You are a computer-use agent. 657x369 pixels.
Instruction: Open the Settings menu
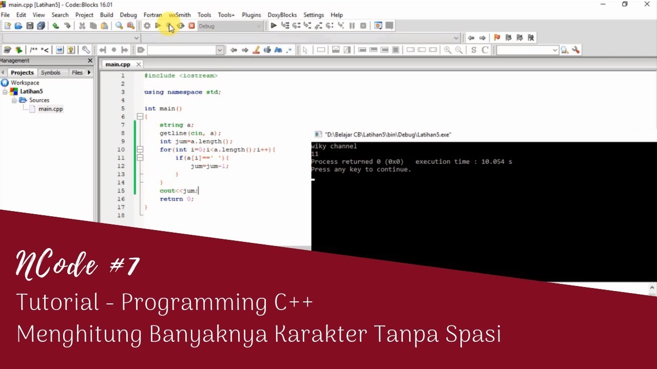[314, 15]
